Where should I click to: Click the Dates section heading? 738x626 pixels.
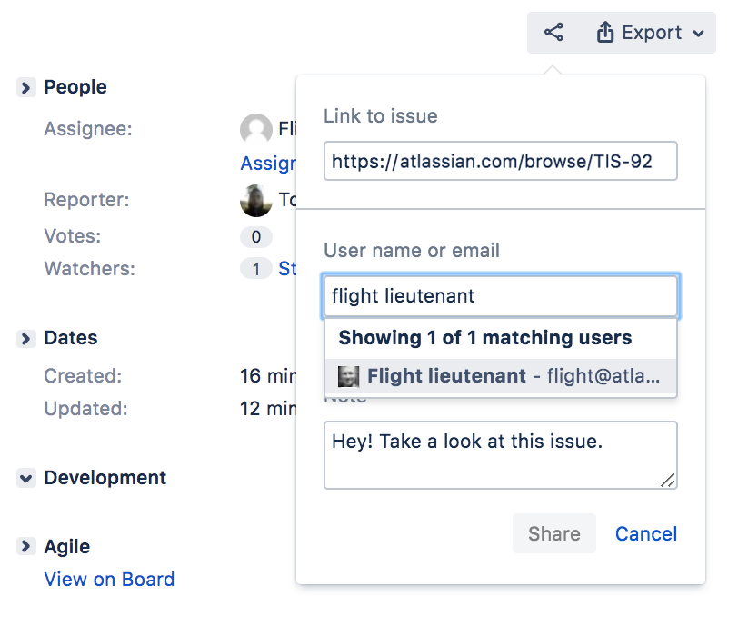coord(71,338)
